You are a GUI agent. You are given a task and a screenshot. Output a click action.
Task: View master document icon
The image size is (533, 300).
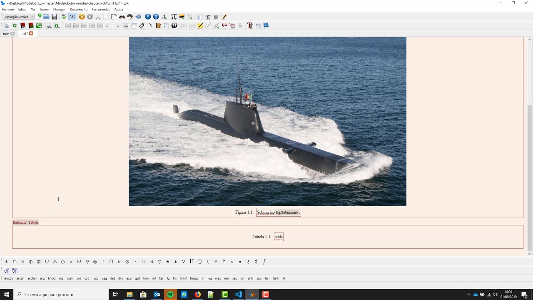tap(23, 25)
